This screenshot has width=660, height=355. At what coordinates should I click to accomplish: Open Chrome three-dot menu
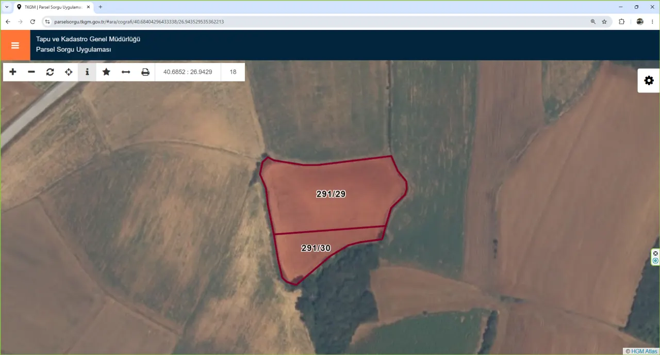point(652,22)
